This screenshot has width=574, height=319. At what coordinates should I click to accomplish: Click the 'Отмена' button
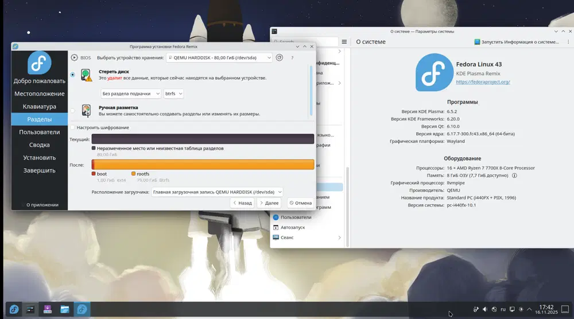tap(301, 203)
